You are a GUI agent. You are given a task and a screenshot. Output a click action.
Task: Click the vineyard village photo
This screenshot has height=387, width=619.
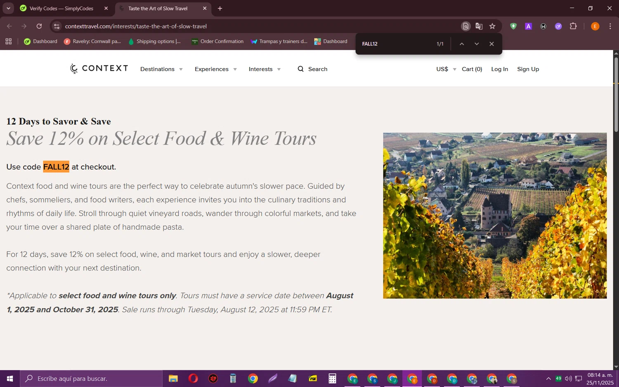[495, 216]
